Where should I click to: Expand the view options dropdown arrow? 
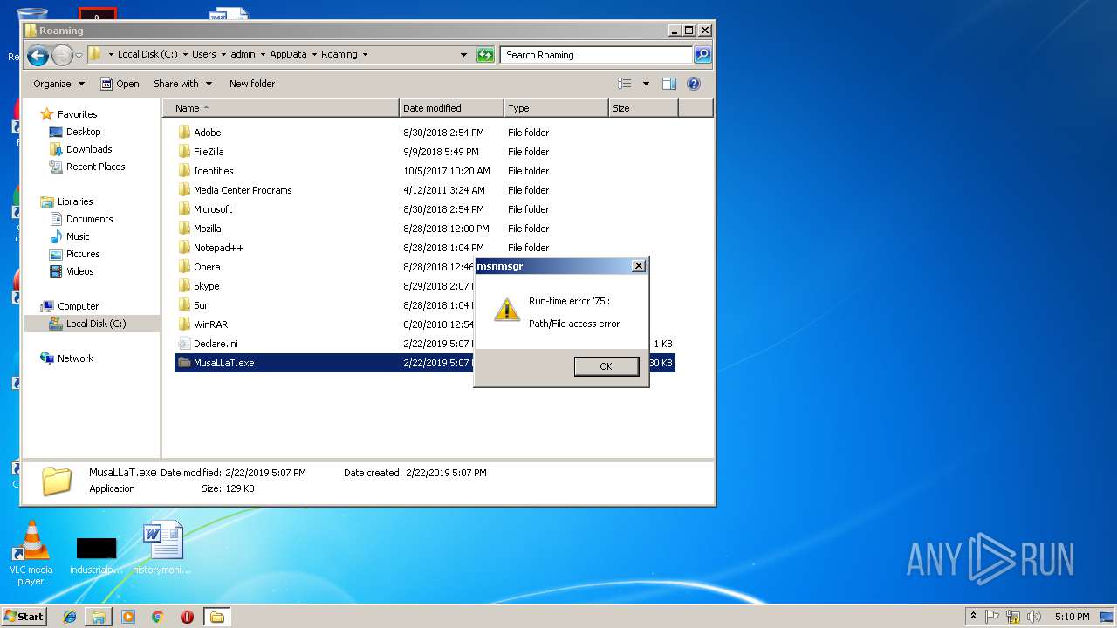pos(646,84)
